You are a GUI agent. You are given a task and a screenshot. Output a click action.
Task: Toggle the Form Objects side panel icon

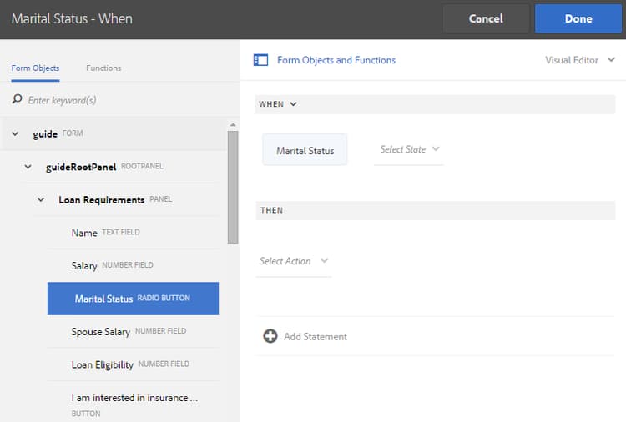point(260,60)
